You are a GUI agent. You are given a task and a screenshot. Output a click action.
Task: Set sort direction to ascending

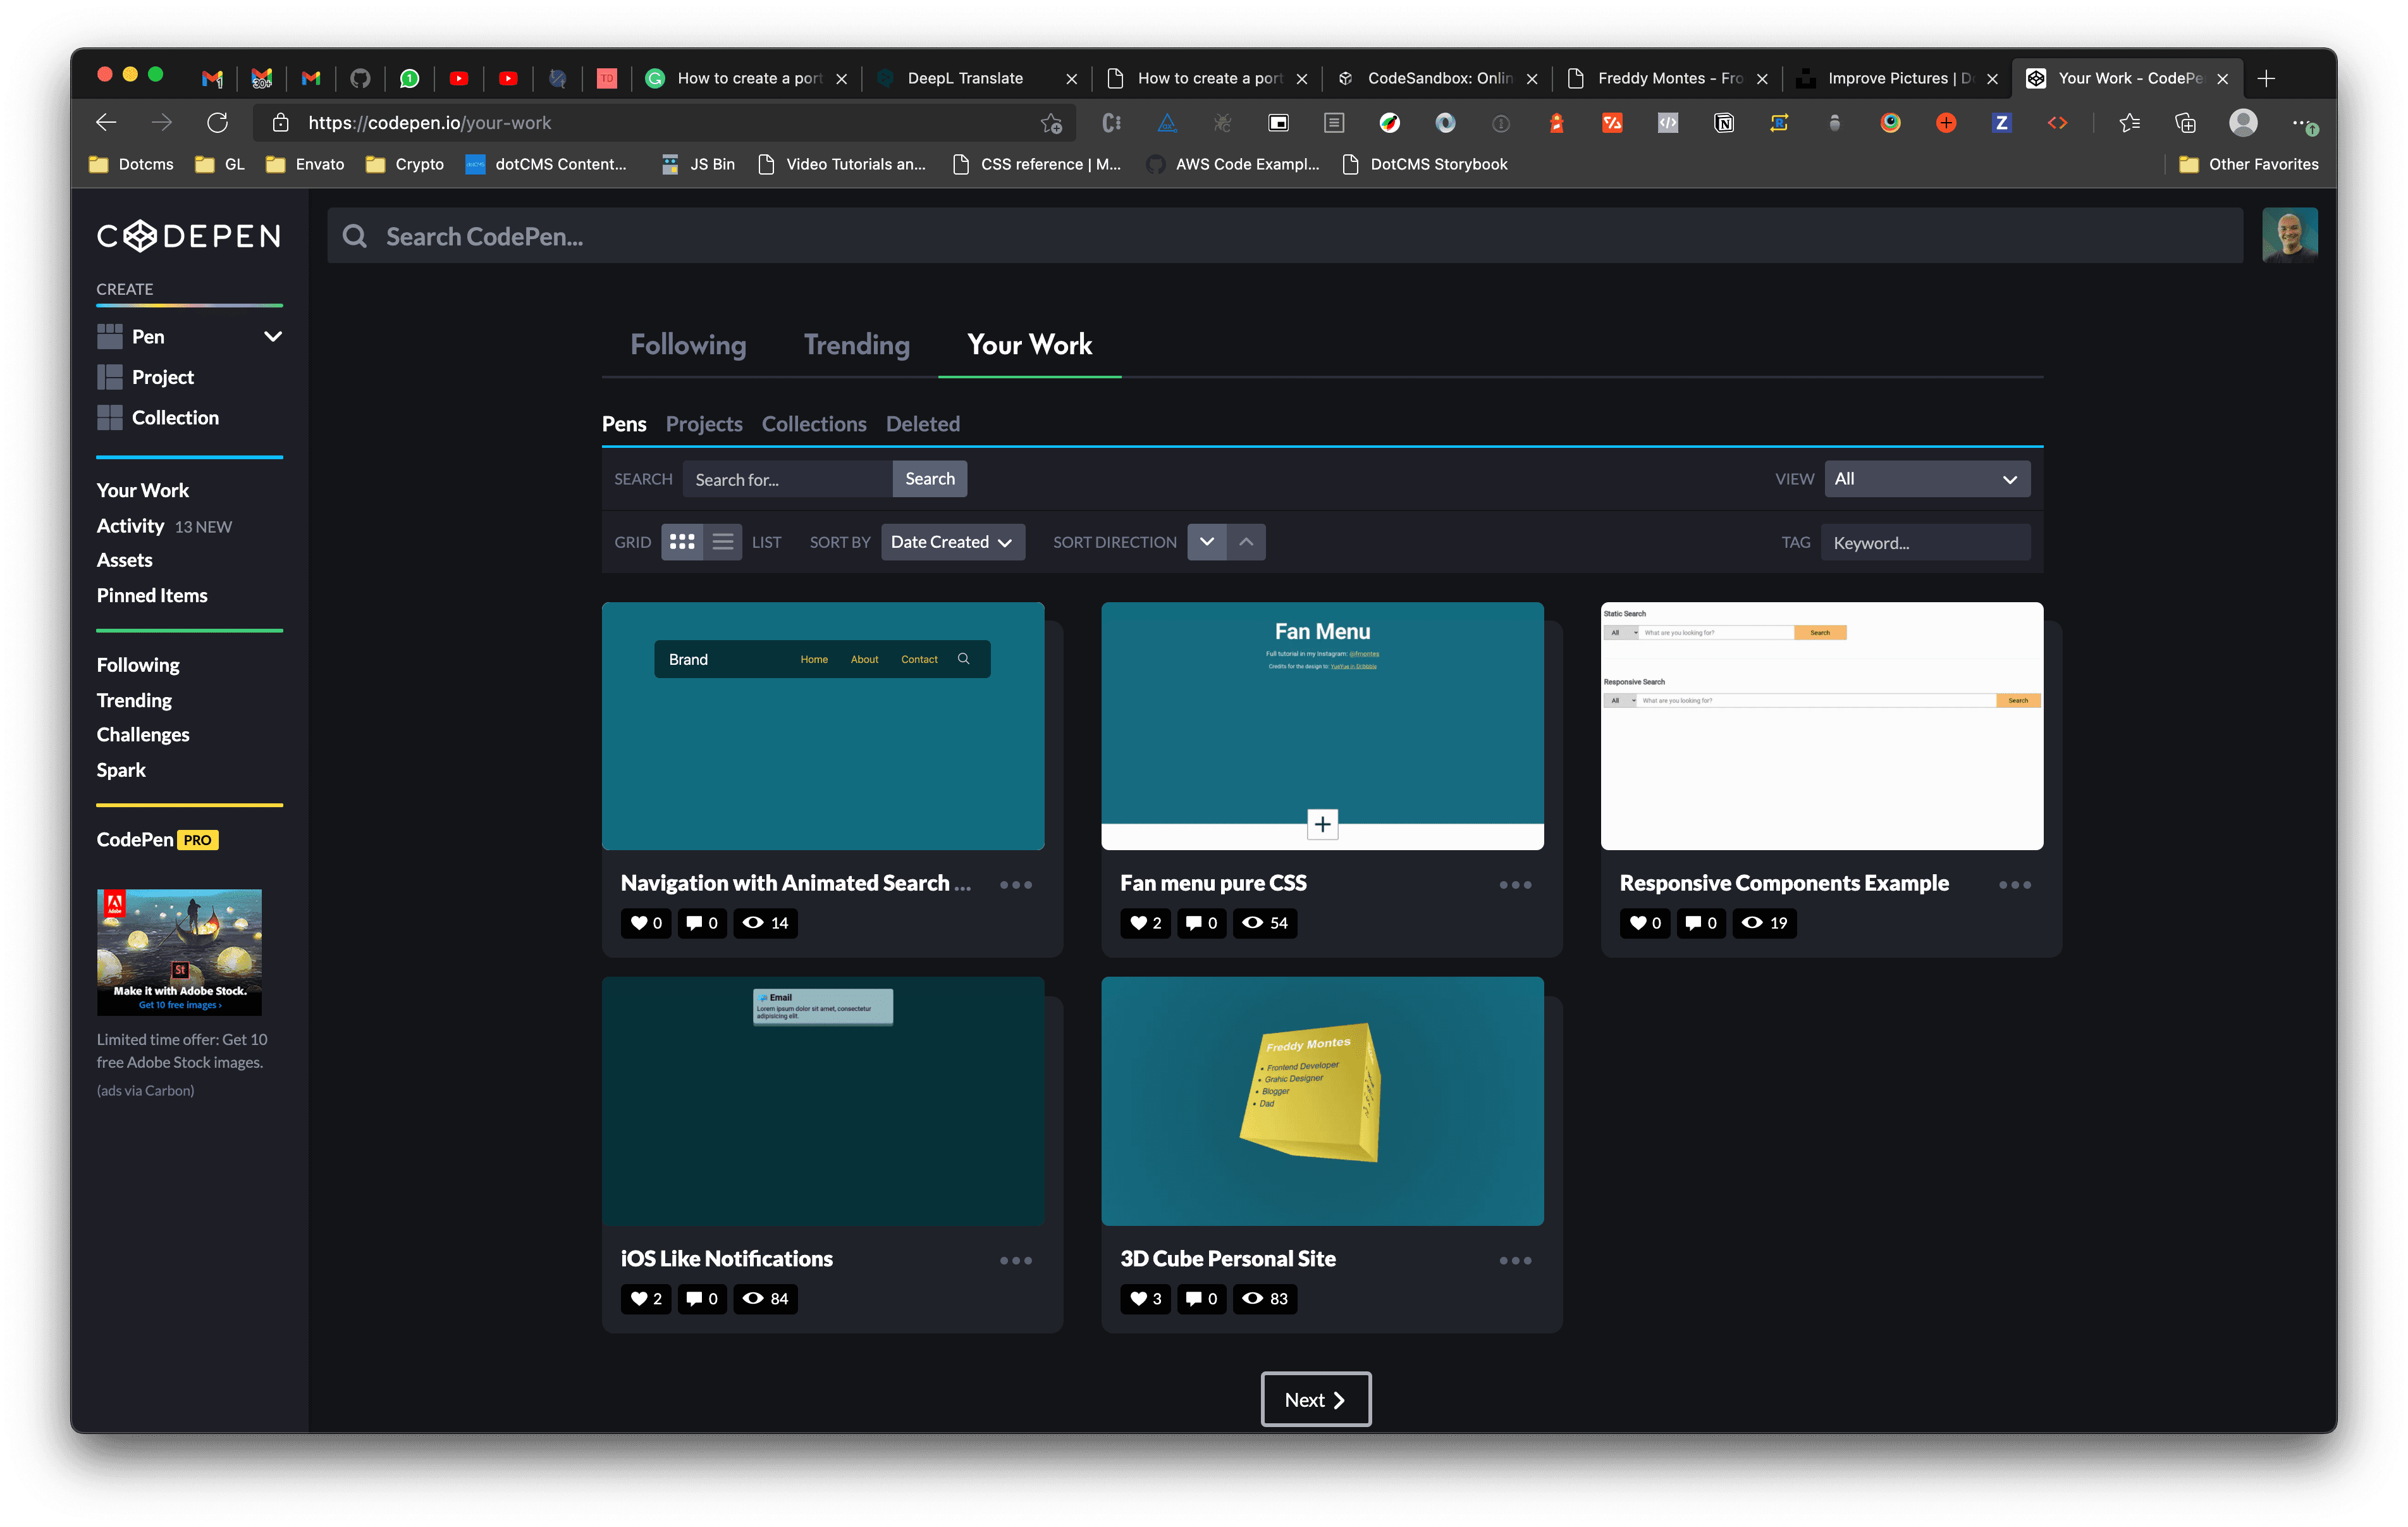point(1246,541)
